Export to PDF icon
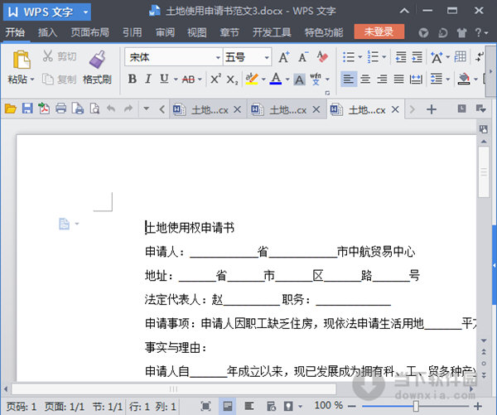The height and width of the screenshot is (415, 497). tap(44, 109)
